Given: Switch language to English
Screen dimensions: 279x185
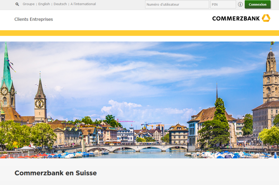Looking at the screenshot, I should pyautogui.click(x=44, y=4).
